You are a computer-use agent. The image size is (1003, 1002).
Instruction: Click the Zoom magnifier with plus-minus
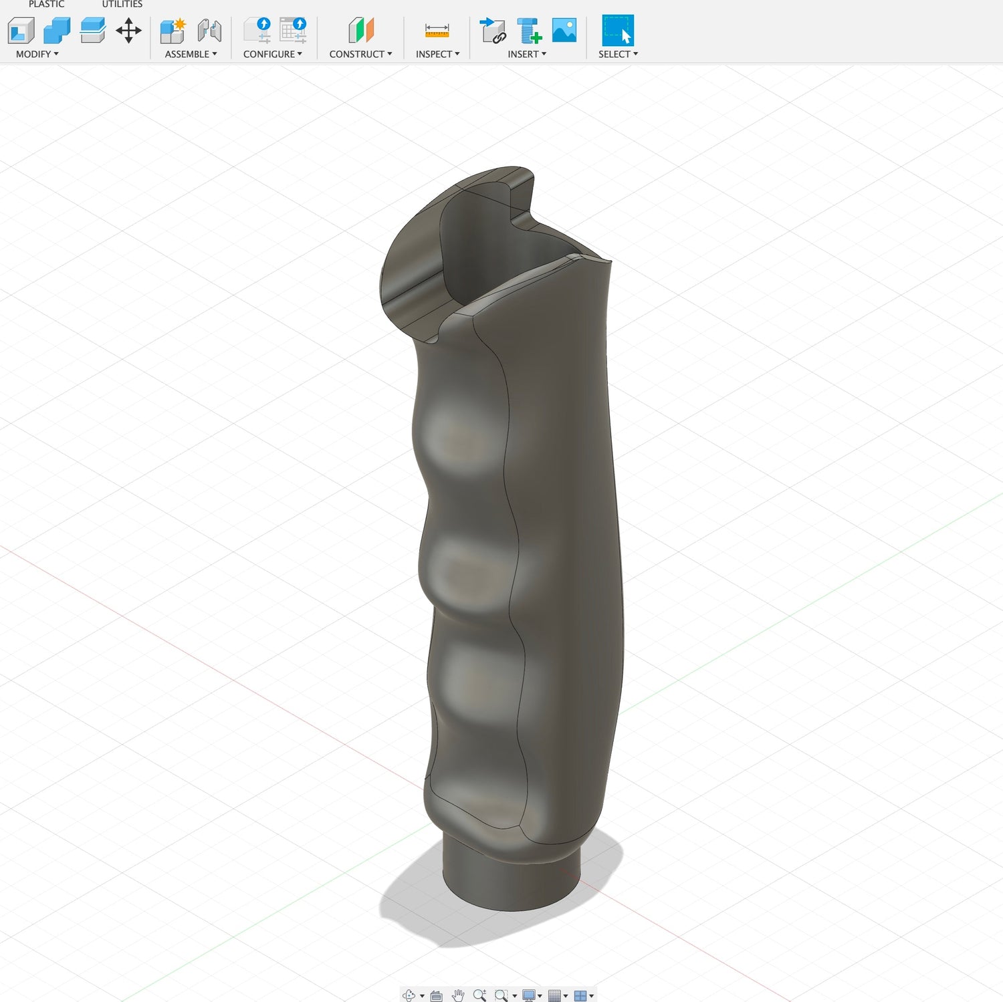coord(479,995)
